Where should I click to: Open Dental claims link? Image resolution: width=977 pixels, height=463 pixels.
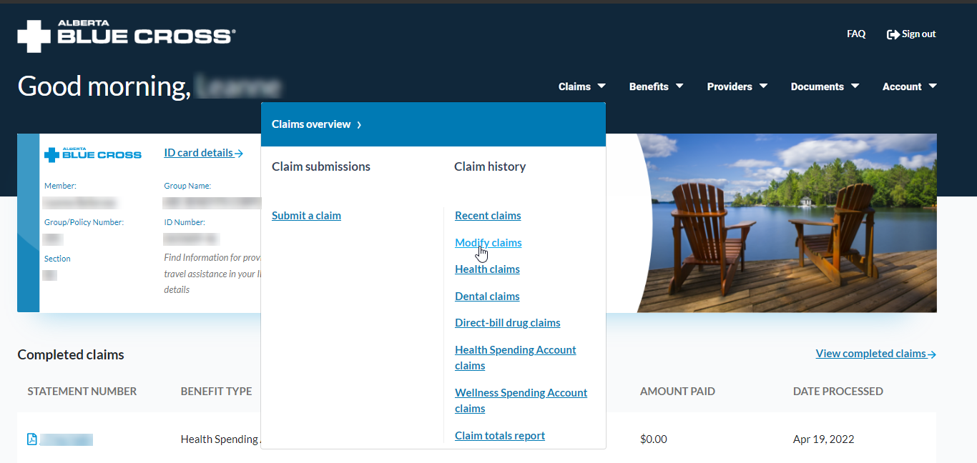(487, 296)
